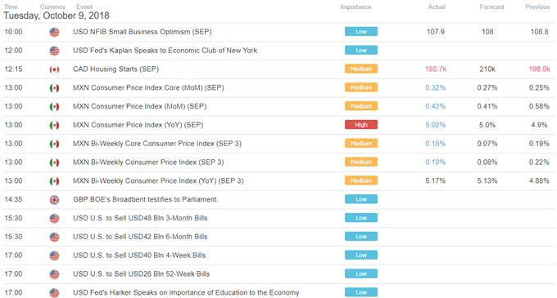The image size is (557, 298).
Task: Open event GBP BOE's Broadbent testifies to Parliament
Action: tap(145, 199)
